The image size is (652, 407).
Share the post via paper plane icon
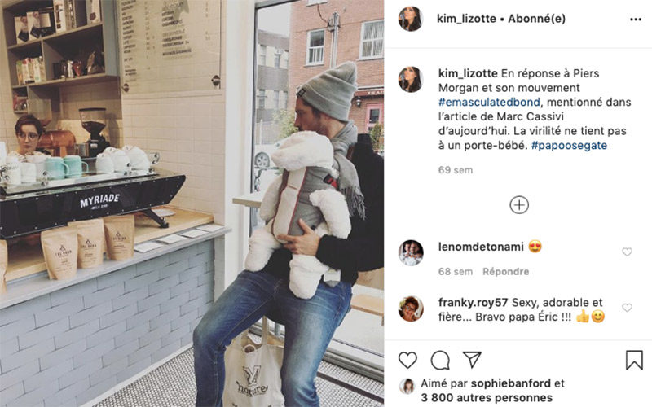coord(472,360)
